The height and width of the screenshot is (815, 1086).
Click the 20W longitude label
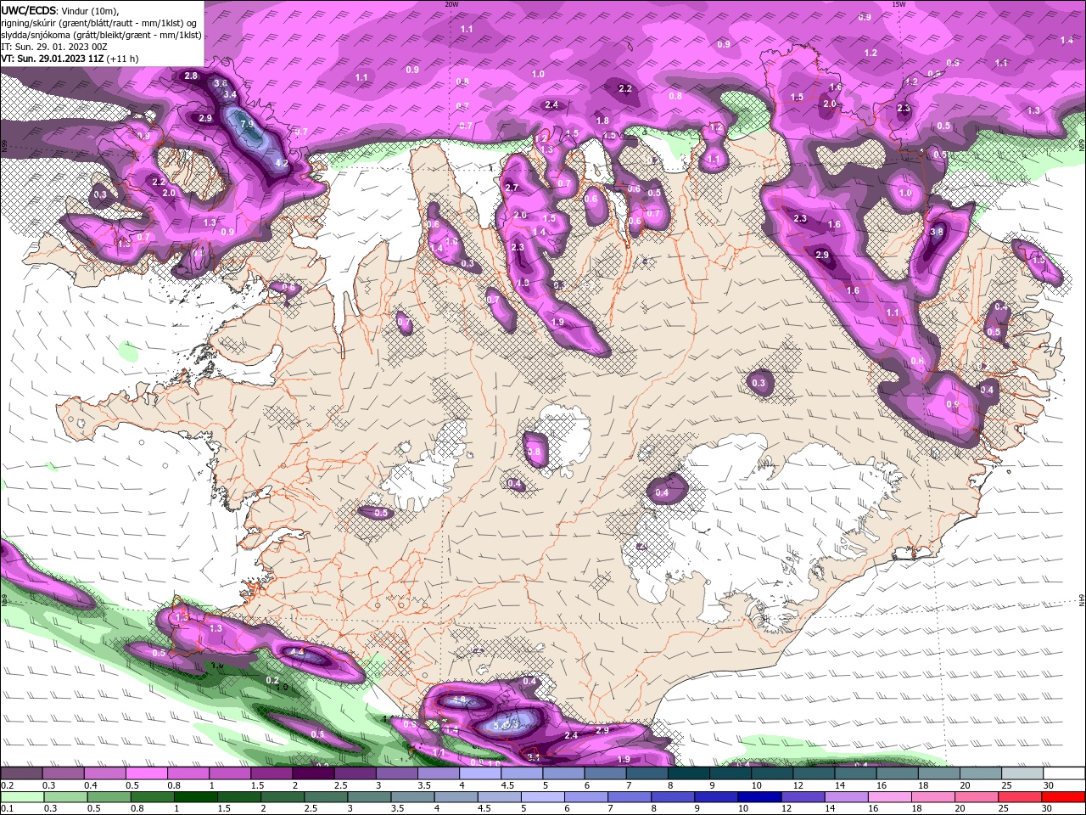(x=451, y=3)
